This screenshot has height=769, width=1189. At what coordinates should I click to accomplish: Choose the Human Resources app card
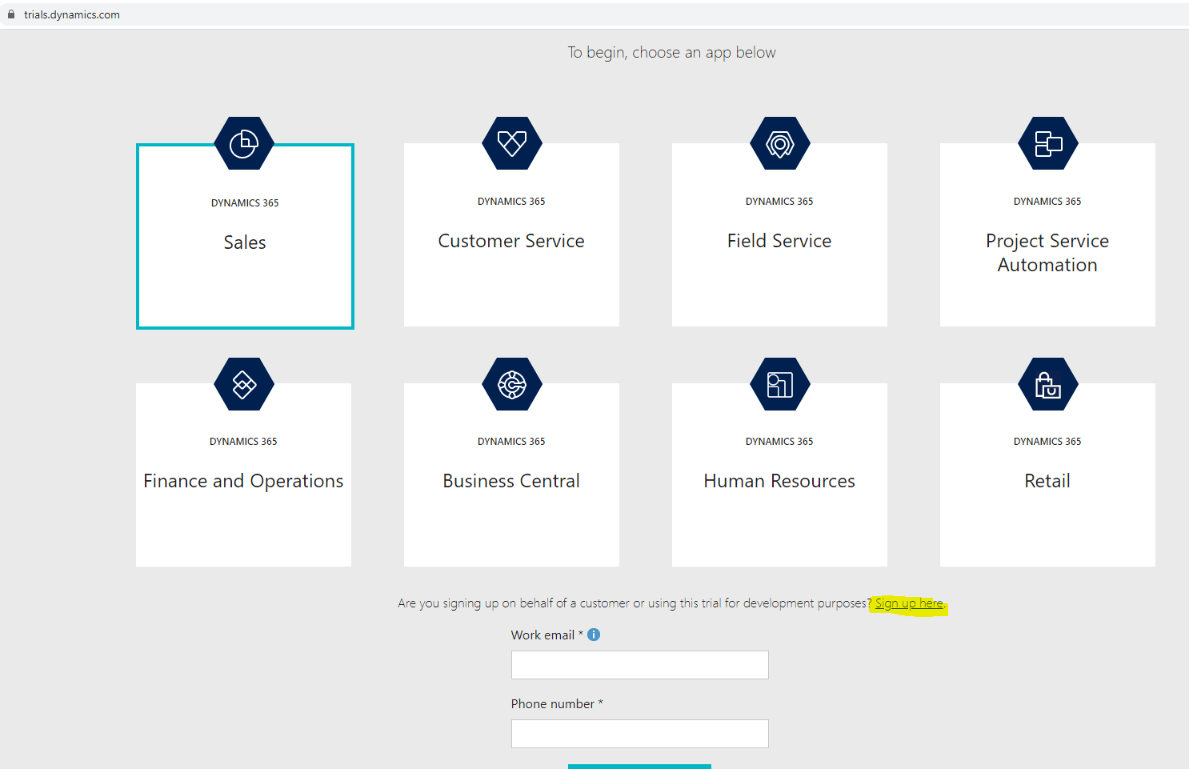(x=779, y=475)
